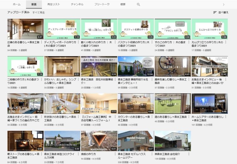Viewport: 237px width, 164px height.
Task: Open the channel search icon
Action: [138, 4]
